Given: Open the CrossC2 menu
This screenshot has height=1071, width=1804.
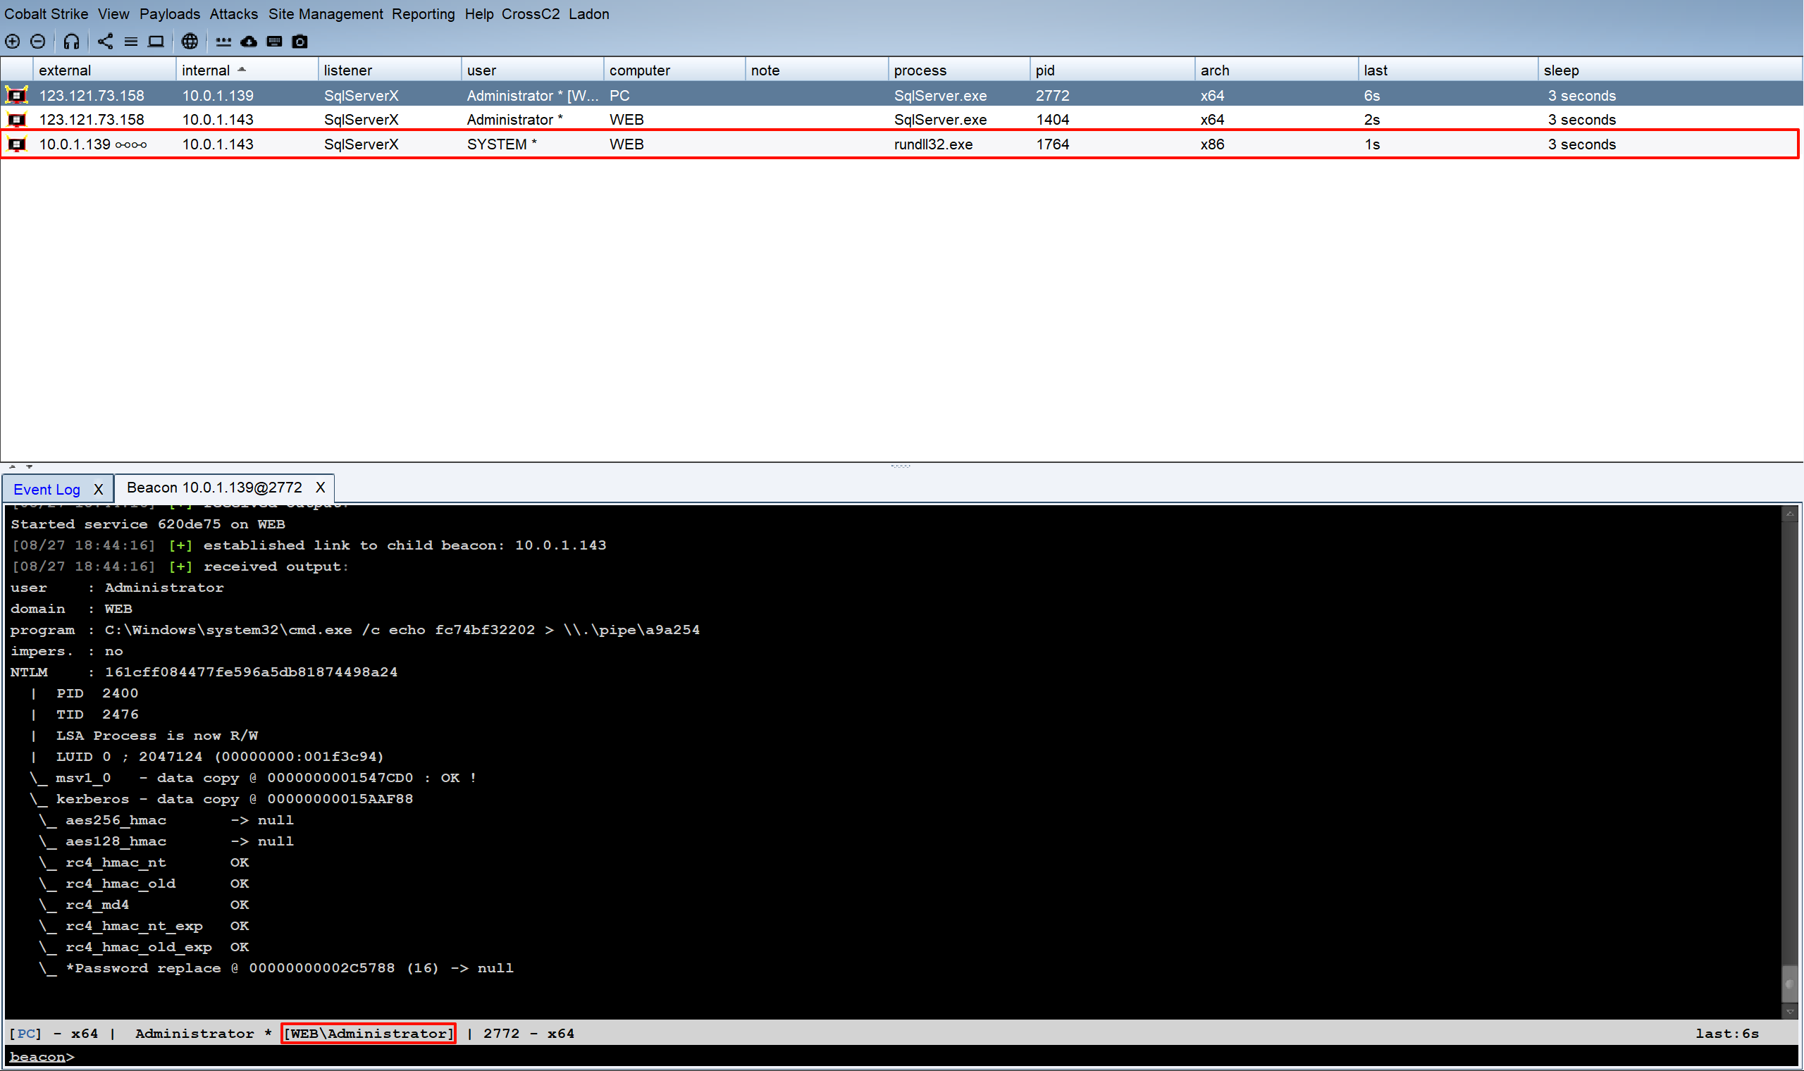Looking at the screenshot, I should 530,13.
